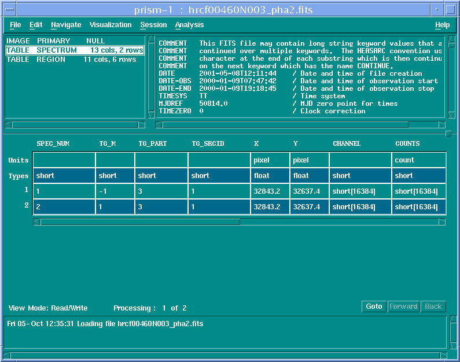The height and width of the screenshot is (362, 460).
Task: Open the Session menu
Action: [x=153, y=25]
